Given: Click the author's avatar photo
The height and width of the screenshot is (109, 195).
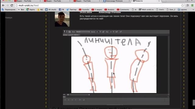Looking at the screenshot, I should click(62, 19).
